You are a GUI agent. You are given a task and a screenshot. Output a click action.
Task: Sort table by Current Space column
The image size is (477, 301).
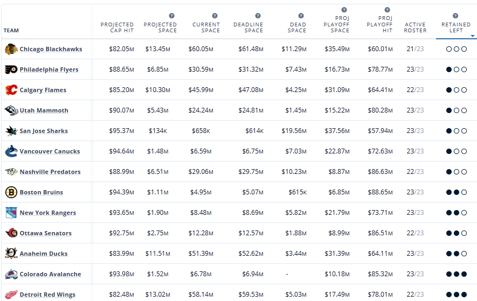206,27
